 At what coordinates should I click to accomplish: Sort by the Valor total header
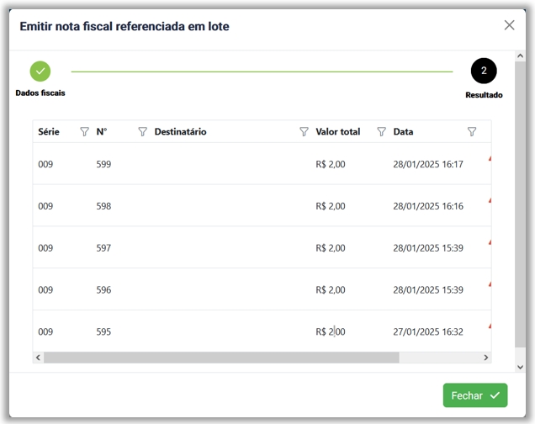[x=337, y=132]
